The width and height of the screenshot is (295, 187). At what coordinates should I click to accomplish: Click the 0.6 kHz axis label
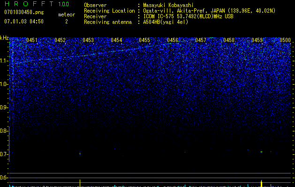click(4, 178)
